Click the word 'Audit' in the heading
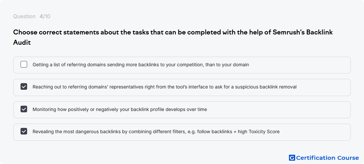Viewport: 364px width, 164px height. [22, 43]
